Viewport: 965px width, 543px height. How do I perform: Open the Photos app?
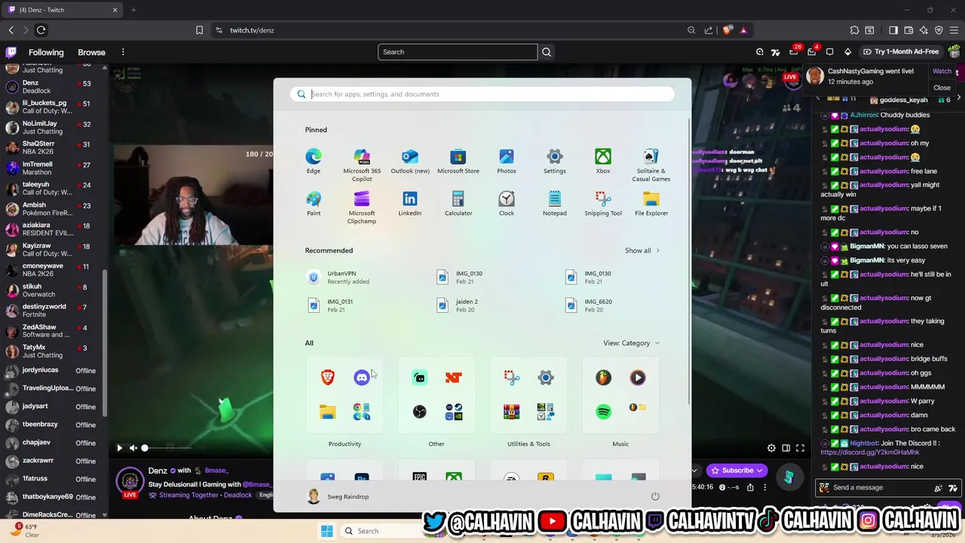(x=507, y=161)
